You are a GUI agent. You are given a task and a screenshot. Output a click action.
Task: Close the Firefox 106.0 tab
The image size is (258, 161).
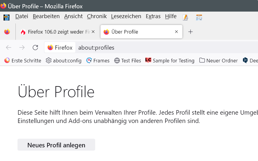tap(93, 32)
